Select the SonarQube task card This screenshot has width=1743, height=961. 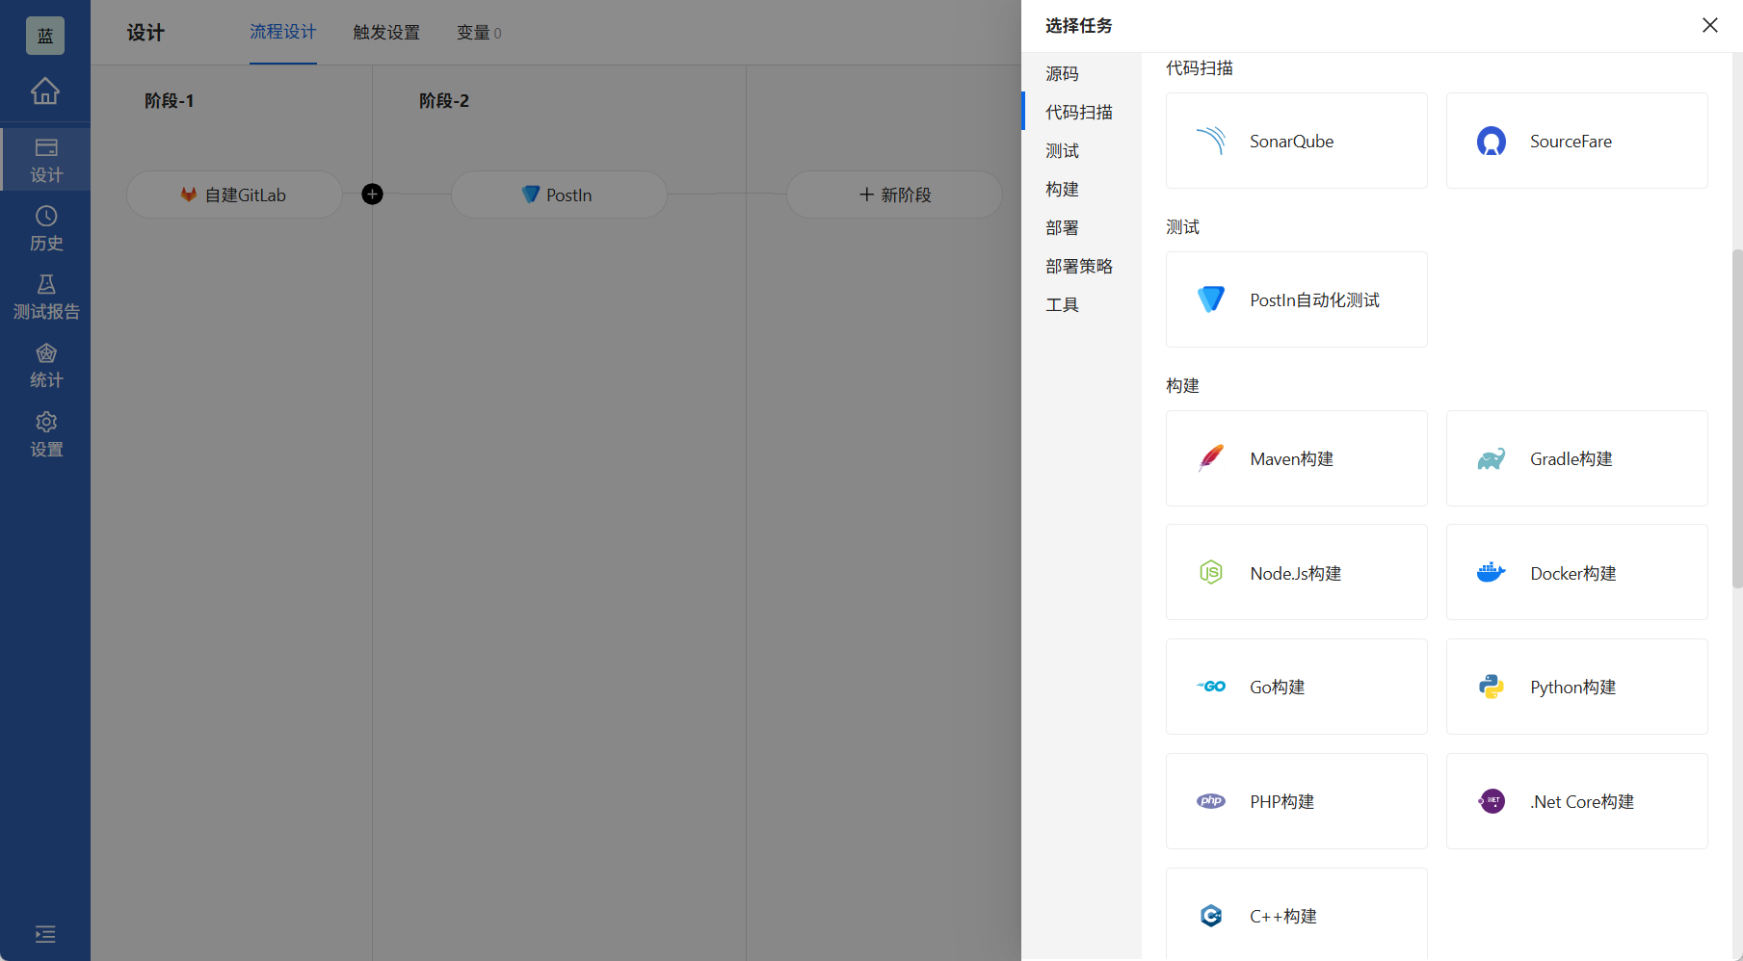[x=1296, y=141]
